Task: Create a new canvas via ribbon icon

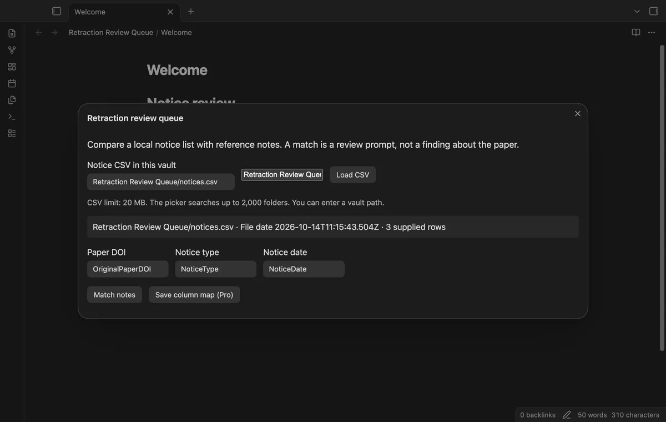Action: pos(12,67)
